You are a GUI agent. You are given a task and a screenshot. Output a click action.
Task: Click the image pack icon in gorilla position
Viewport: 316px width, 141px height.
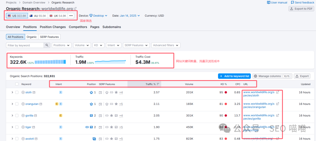pos(91,116)
